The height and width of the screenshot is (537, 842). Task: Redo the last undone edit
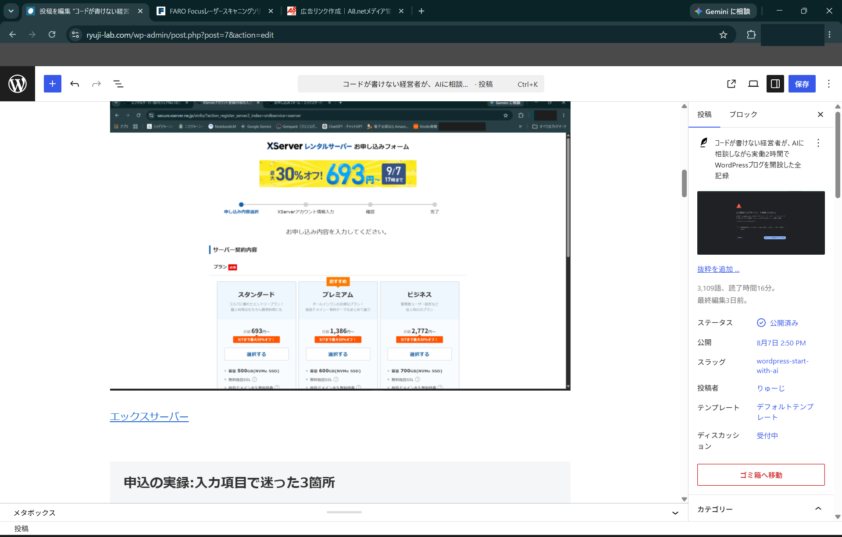coord(96,84)
